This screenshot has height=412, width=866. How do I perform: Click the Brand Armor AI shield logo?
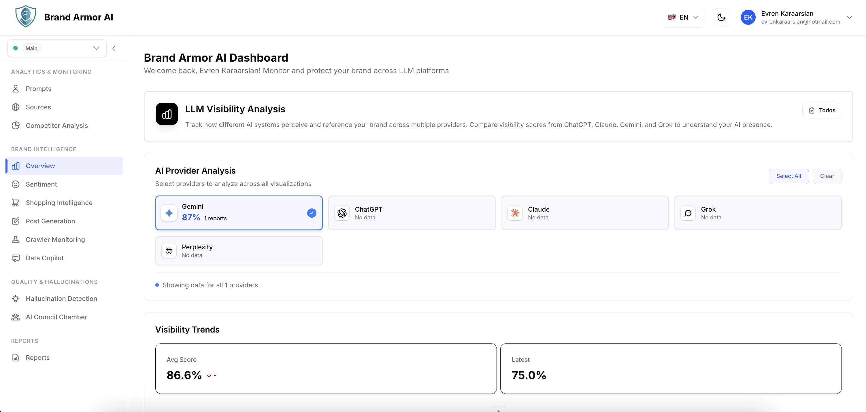(x=26, y=17)
